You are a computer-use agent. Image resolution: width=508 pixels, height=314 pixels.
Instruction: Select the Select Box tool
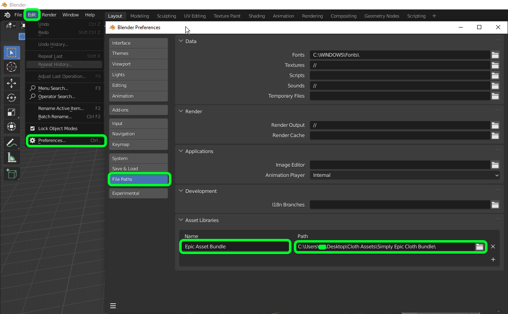tap(12, 53)
